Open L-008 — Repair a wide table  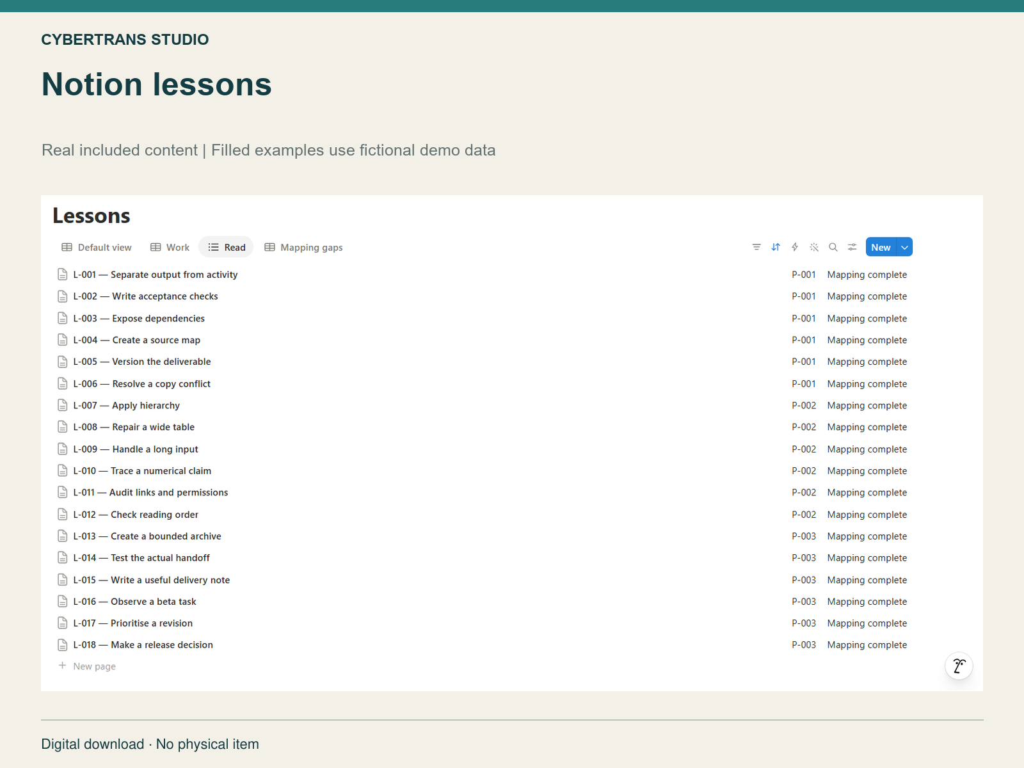(134, 427)
